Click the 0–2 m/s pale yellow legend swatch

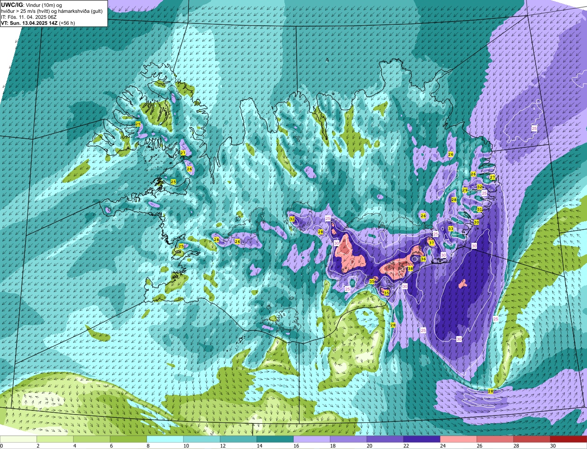[x=18, y=439]
